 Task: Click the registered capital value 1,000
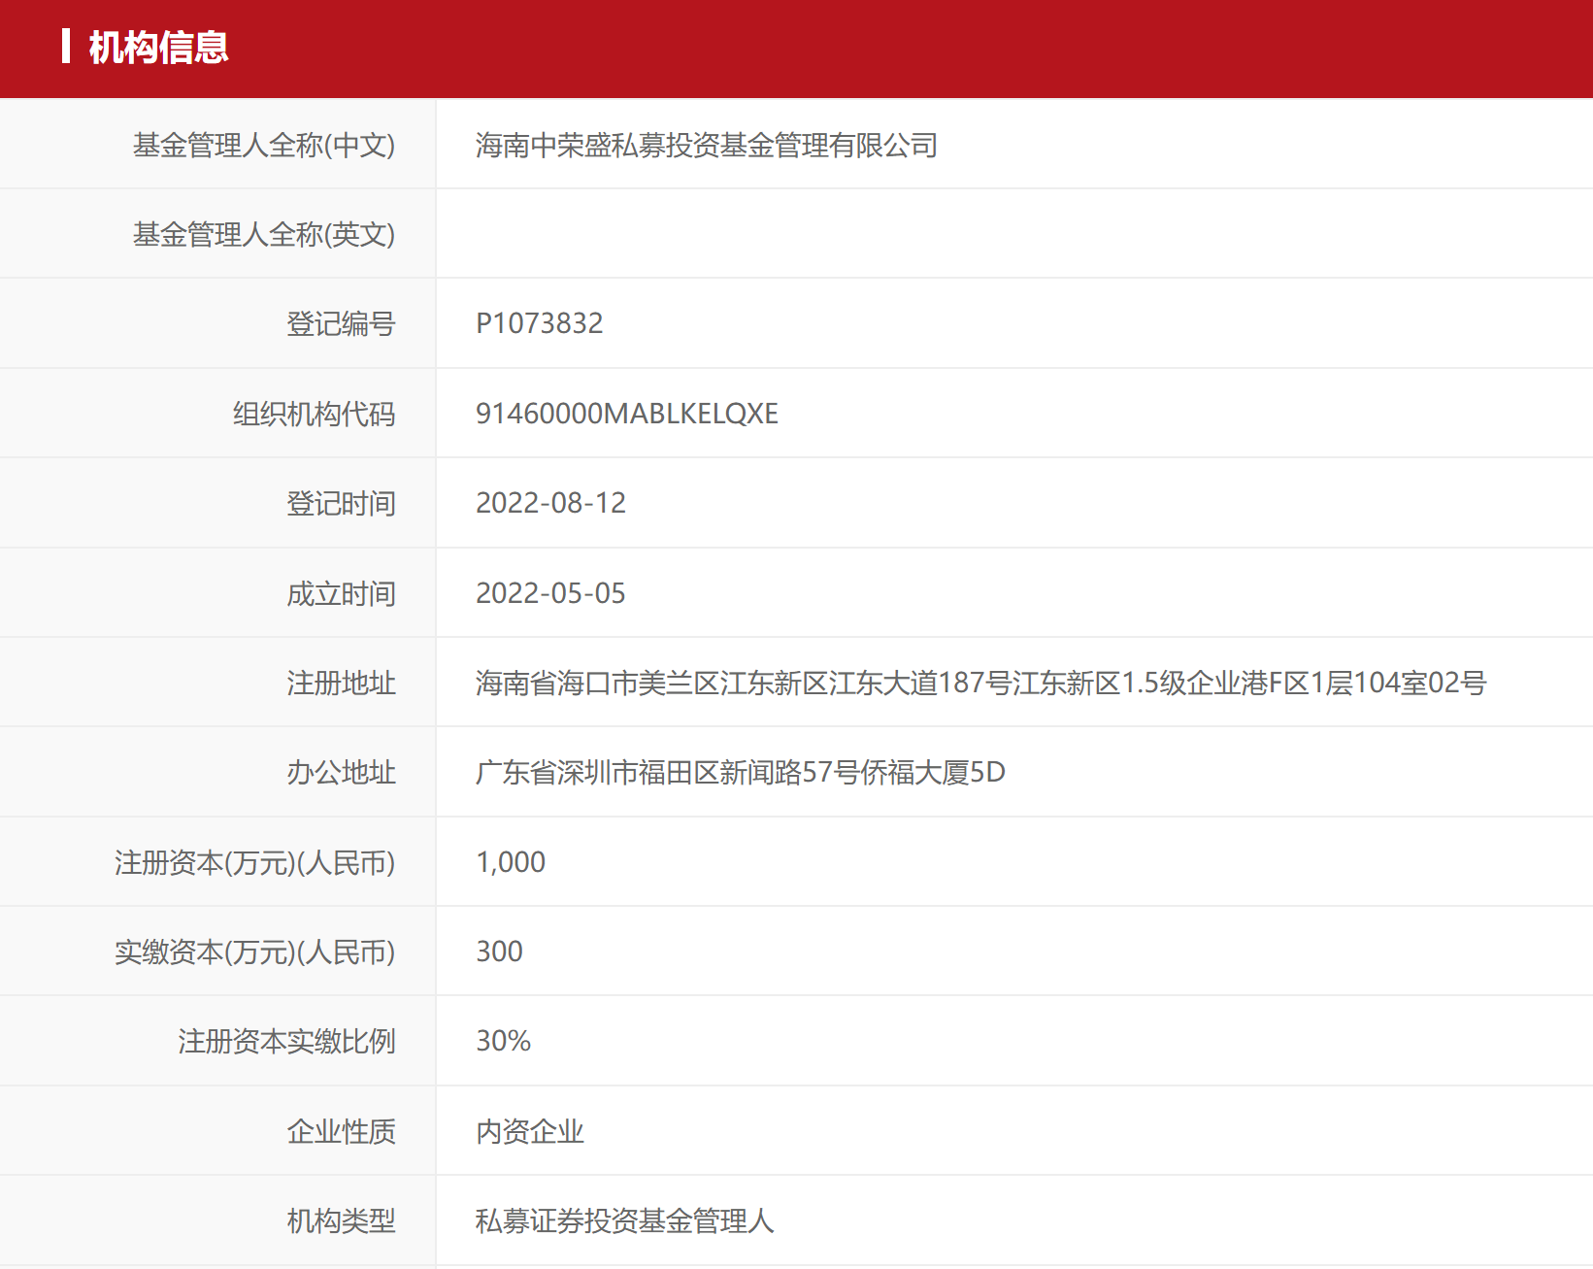[511, 862]
